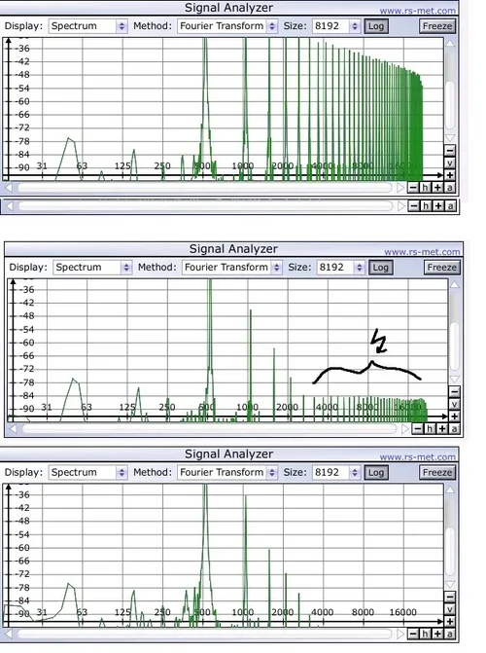This screenshot has height=653, width=486.
Task: Click the 'h' horizontal zoom button in top analyzer
Action: click(425, 188)
